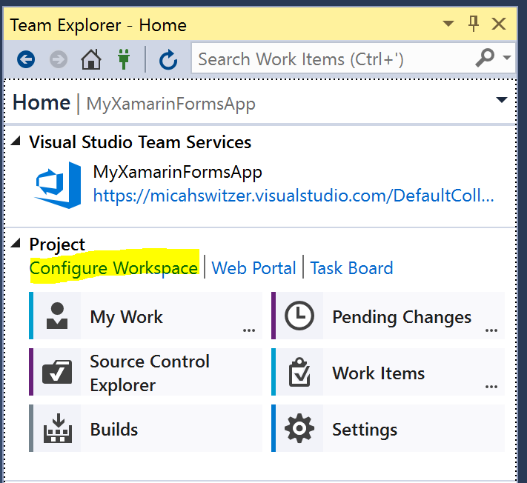527x483 pixels.
Task: Collapse the Project section
Action: [17, 244]
